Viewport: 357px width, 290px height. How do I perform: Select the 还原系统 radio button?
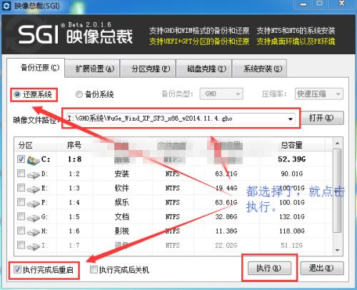[17, 94]
